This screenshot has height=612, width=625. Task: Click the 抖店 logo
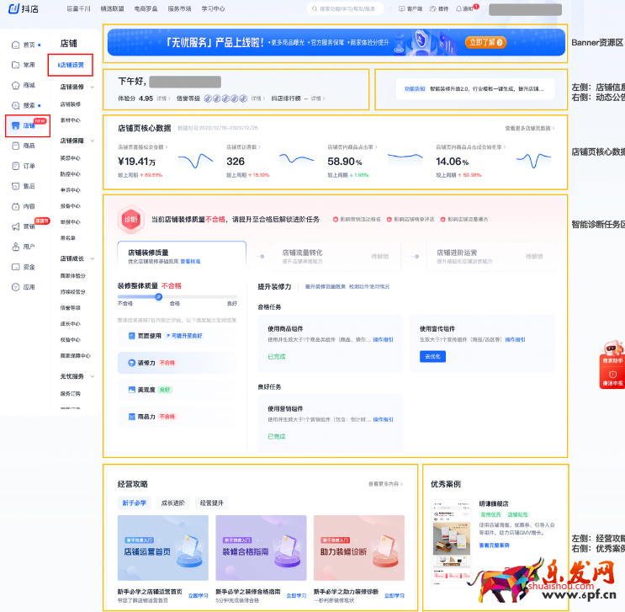click(x=24, y=8)
